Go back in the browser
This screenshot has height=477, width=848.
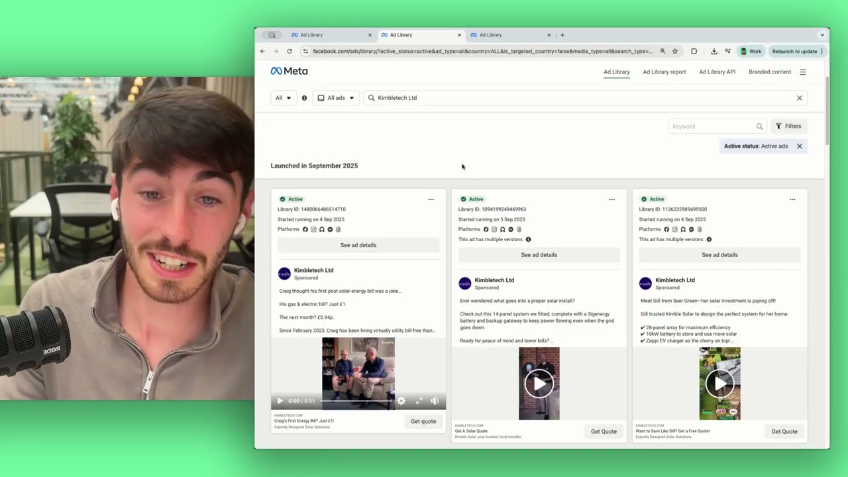tap(262, 51)
